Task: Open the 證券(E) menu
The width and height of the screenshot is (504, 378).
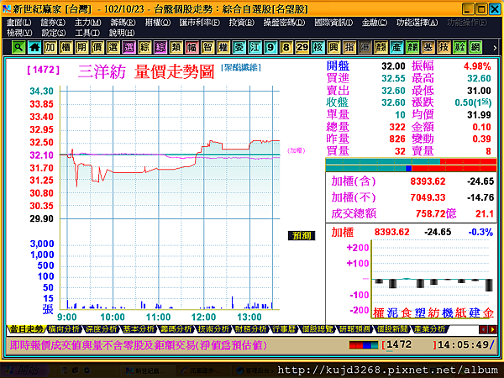Action: pyautogui.click(x=53, y=23)
